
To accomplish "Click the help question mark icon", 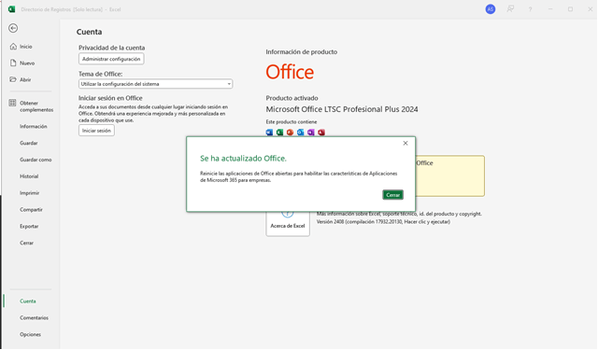I will [530, 9].
